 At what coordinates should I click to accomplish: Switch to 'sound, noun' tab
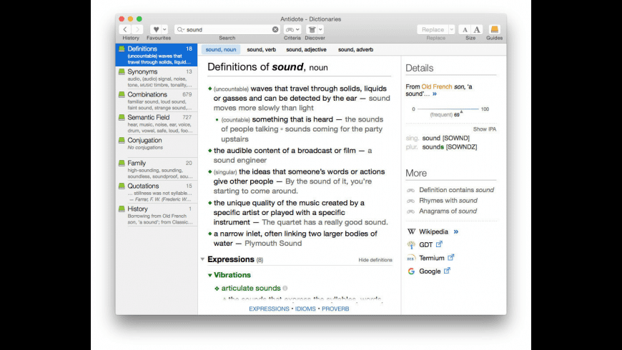pyautogui.click(x=220, y=49)
